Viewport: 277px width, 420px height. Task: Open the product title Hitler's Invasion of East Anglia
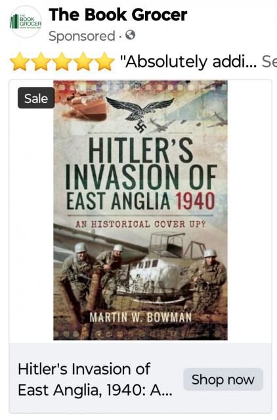[x=95, y=379]
